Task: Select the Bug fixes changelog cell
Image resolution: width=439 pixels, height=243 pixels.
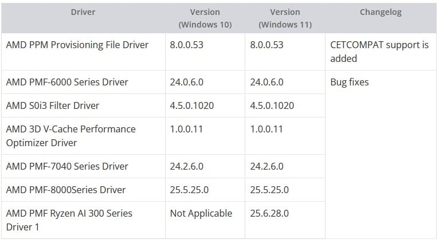Action: tap(350, 82)
